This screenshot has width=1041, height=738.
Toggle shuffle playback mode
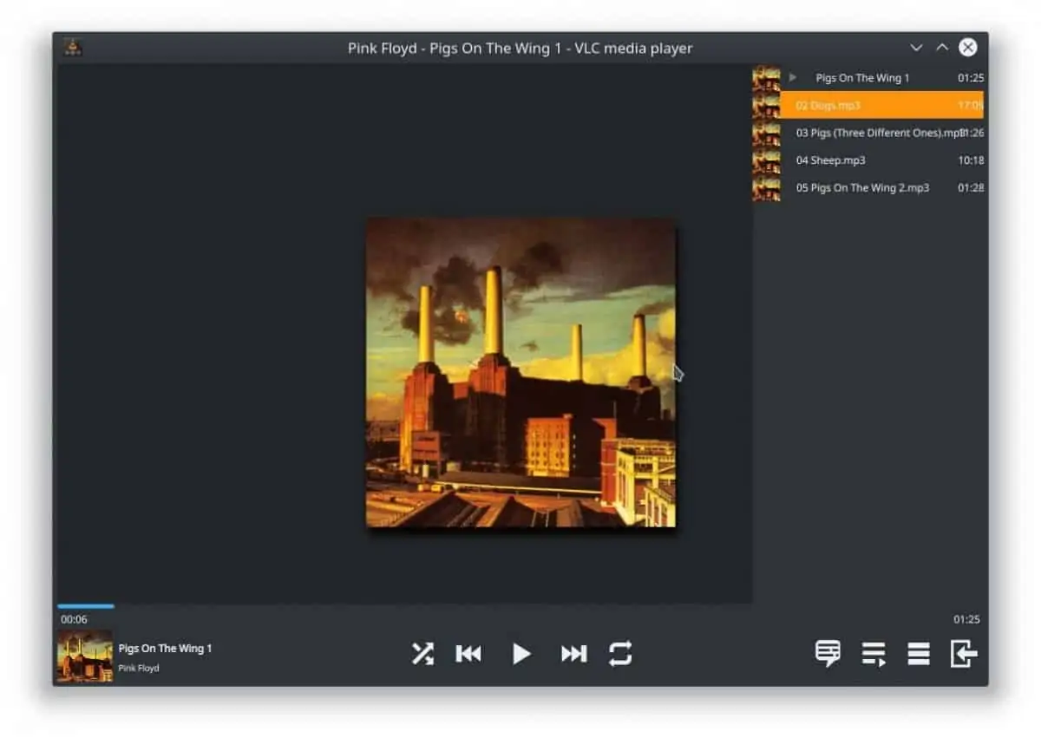click(x=423, y=654)
